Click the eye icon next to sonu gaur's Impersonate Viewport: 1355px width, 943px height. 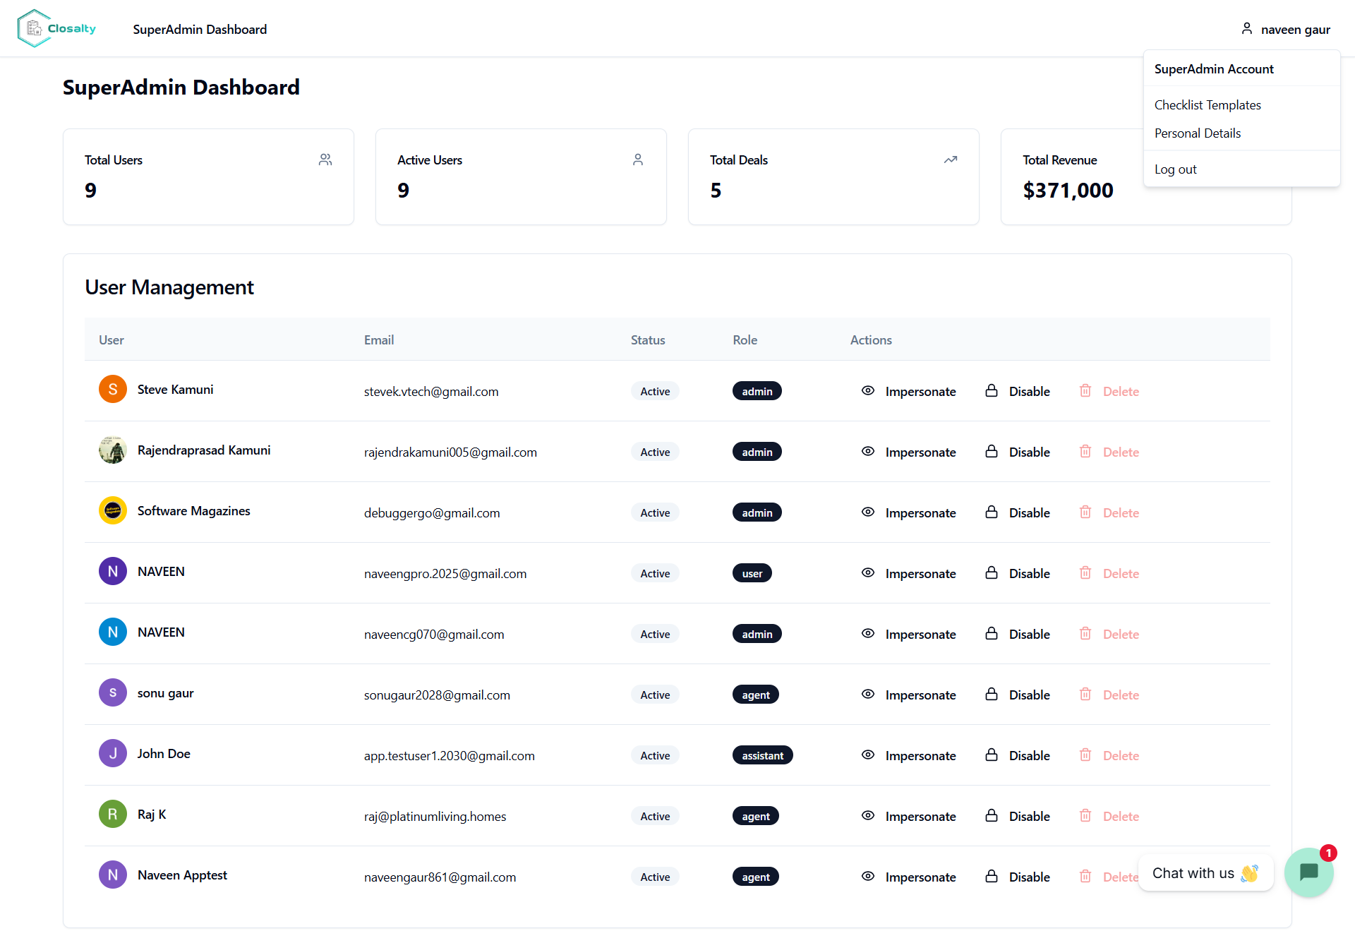[x=867, y=694]
